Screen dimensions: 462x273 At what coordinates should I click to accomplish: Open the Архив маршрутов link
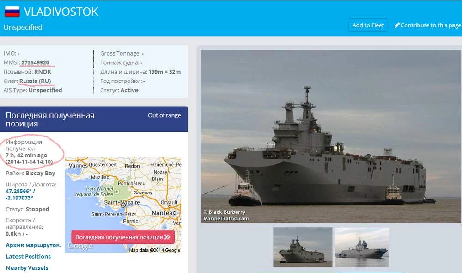tap(33, 245)
